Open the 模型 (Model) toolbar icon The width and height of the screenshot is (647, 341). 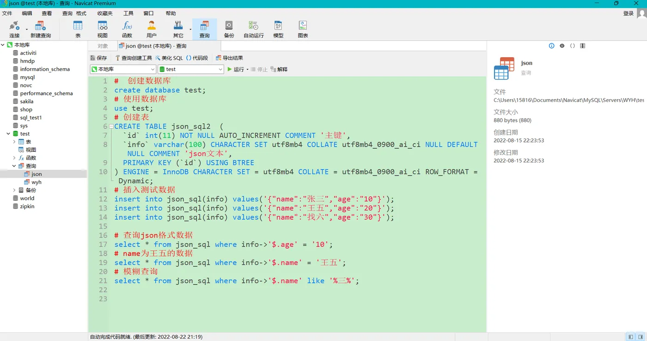point(278,29)
